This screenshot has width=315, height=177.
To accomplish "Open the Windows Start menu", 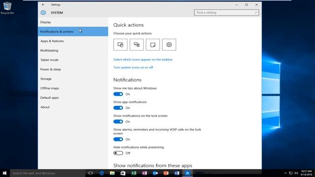I will (x=4, y=173).
